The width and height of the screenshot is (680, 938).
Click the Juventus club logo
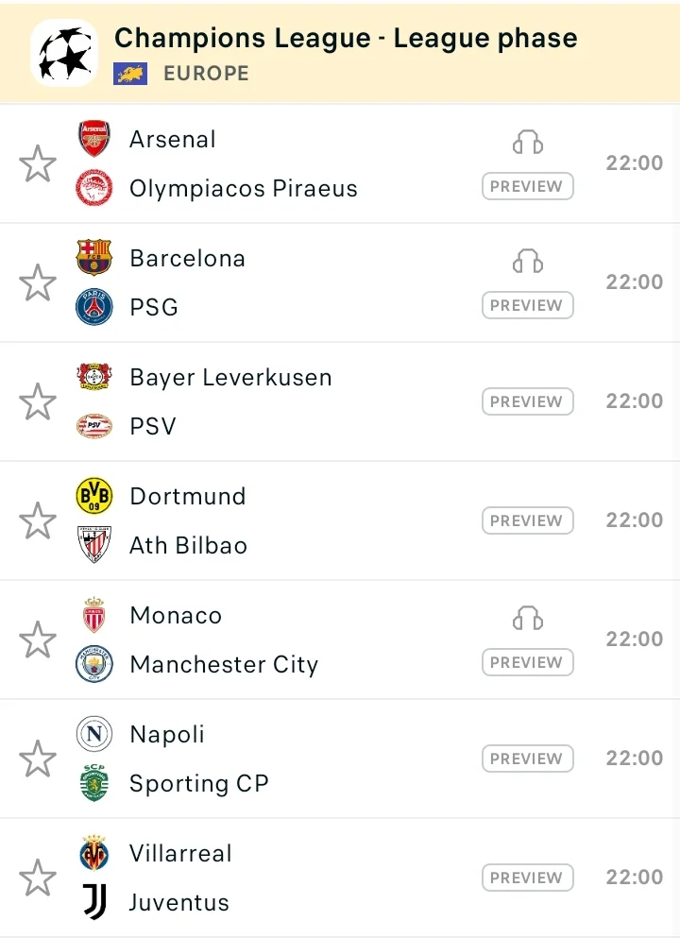[94, 902]
